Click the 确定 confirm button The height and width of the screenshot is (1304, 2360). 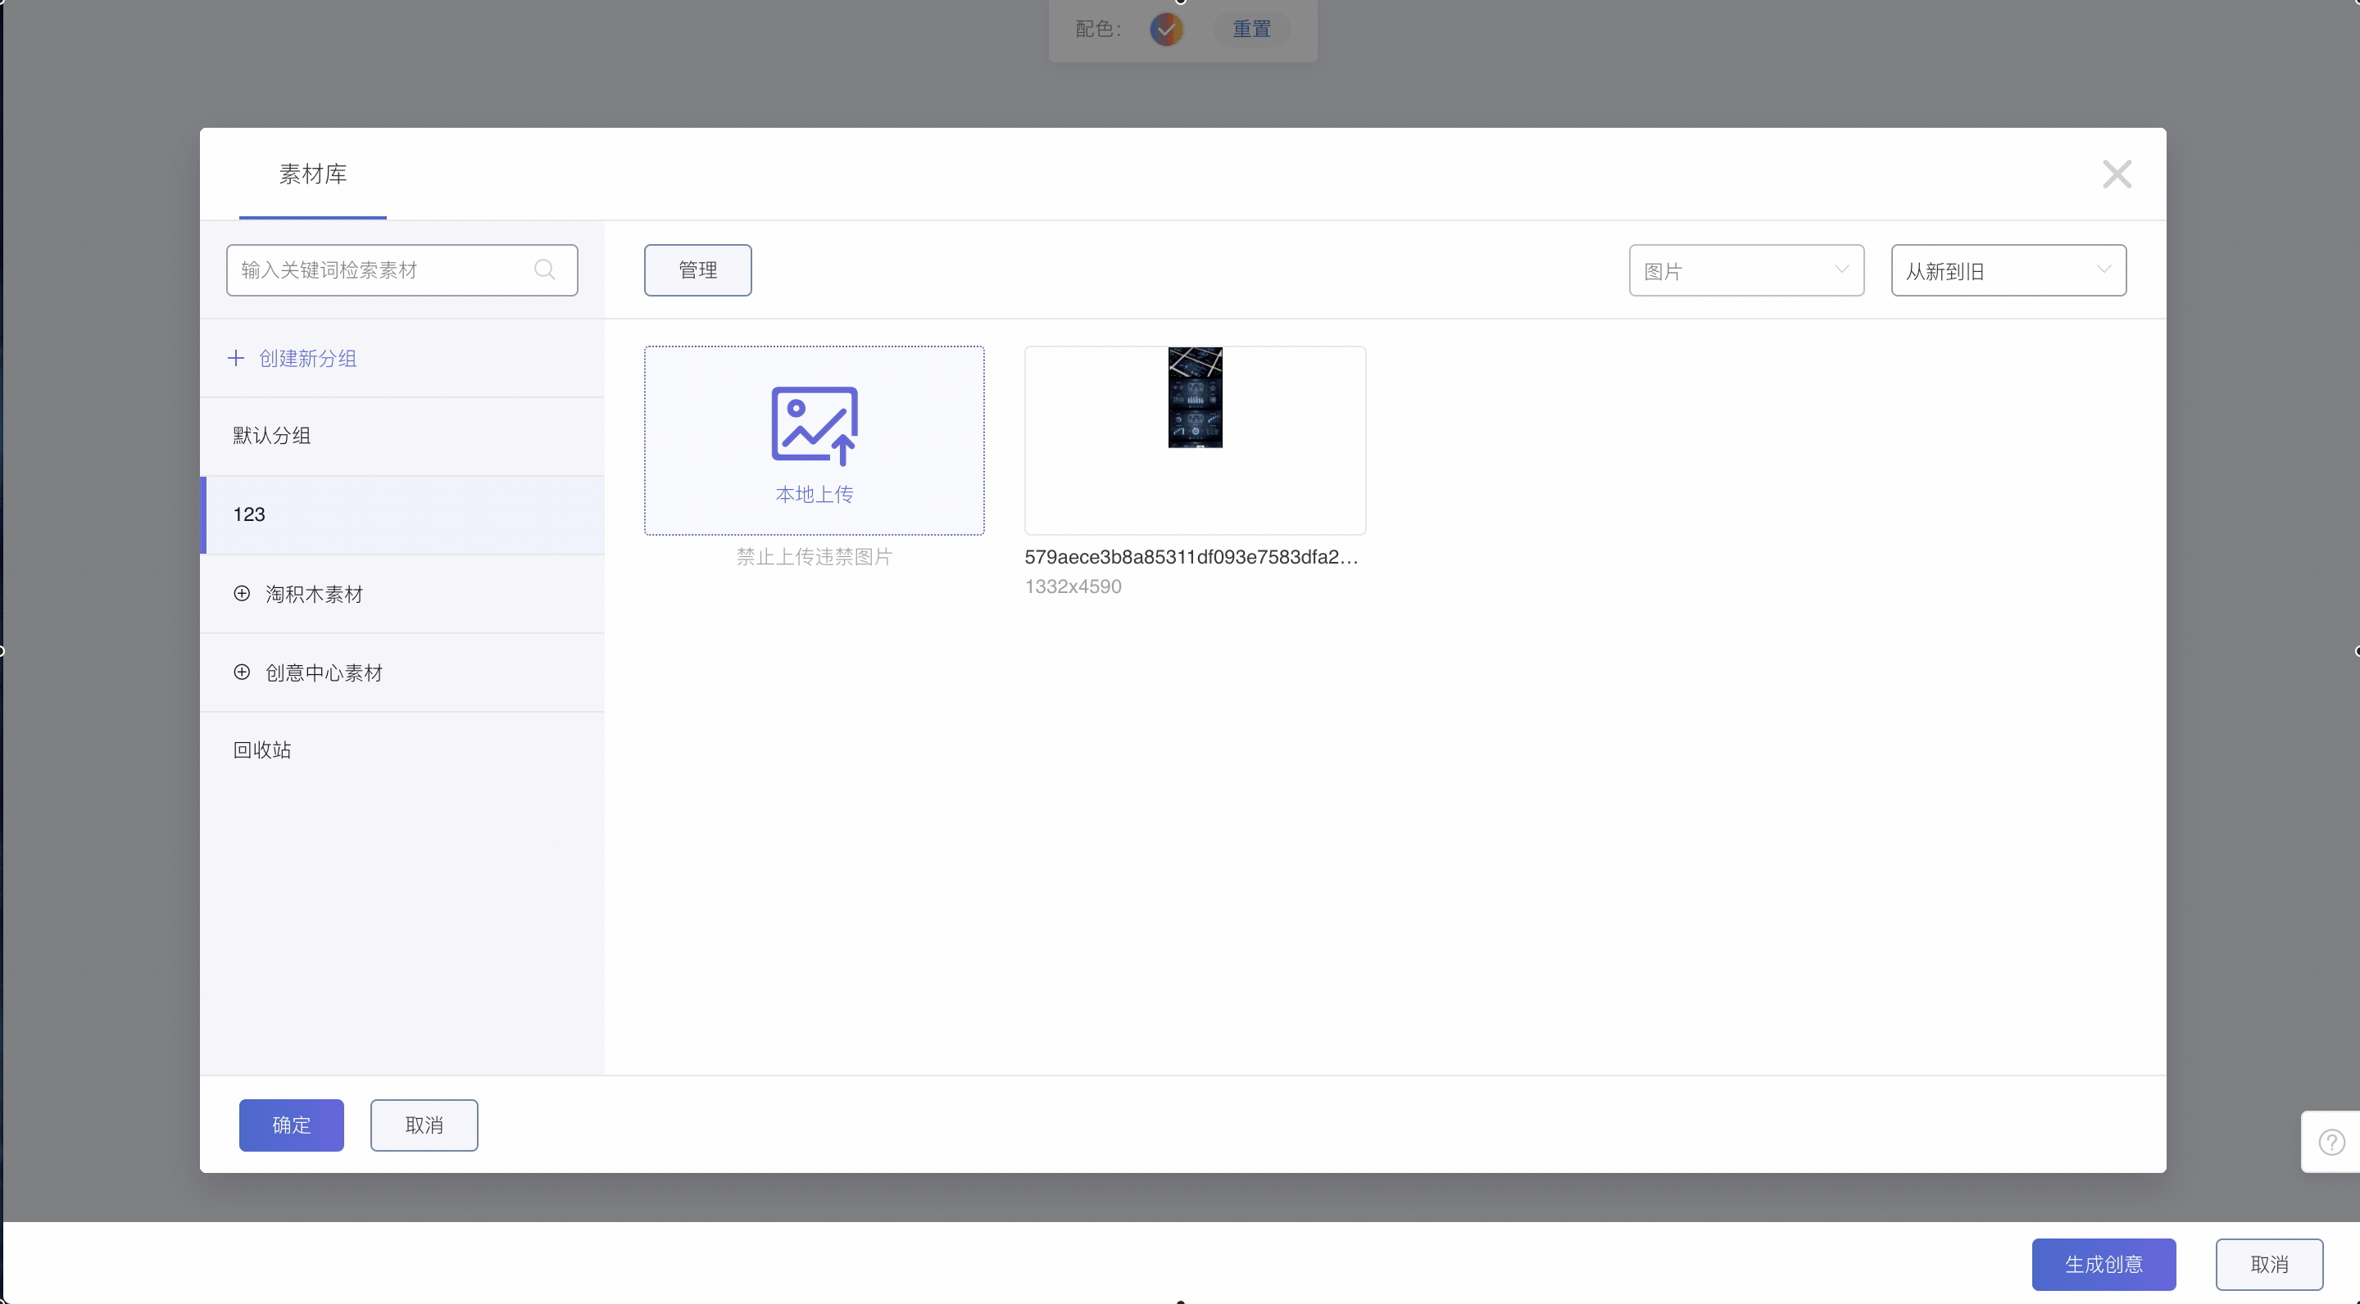[292, 1125]
